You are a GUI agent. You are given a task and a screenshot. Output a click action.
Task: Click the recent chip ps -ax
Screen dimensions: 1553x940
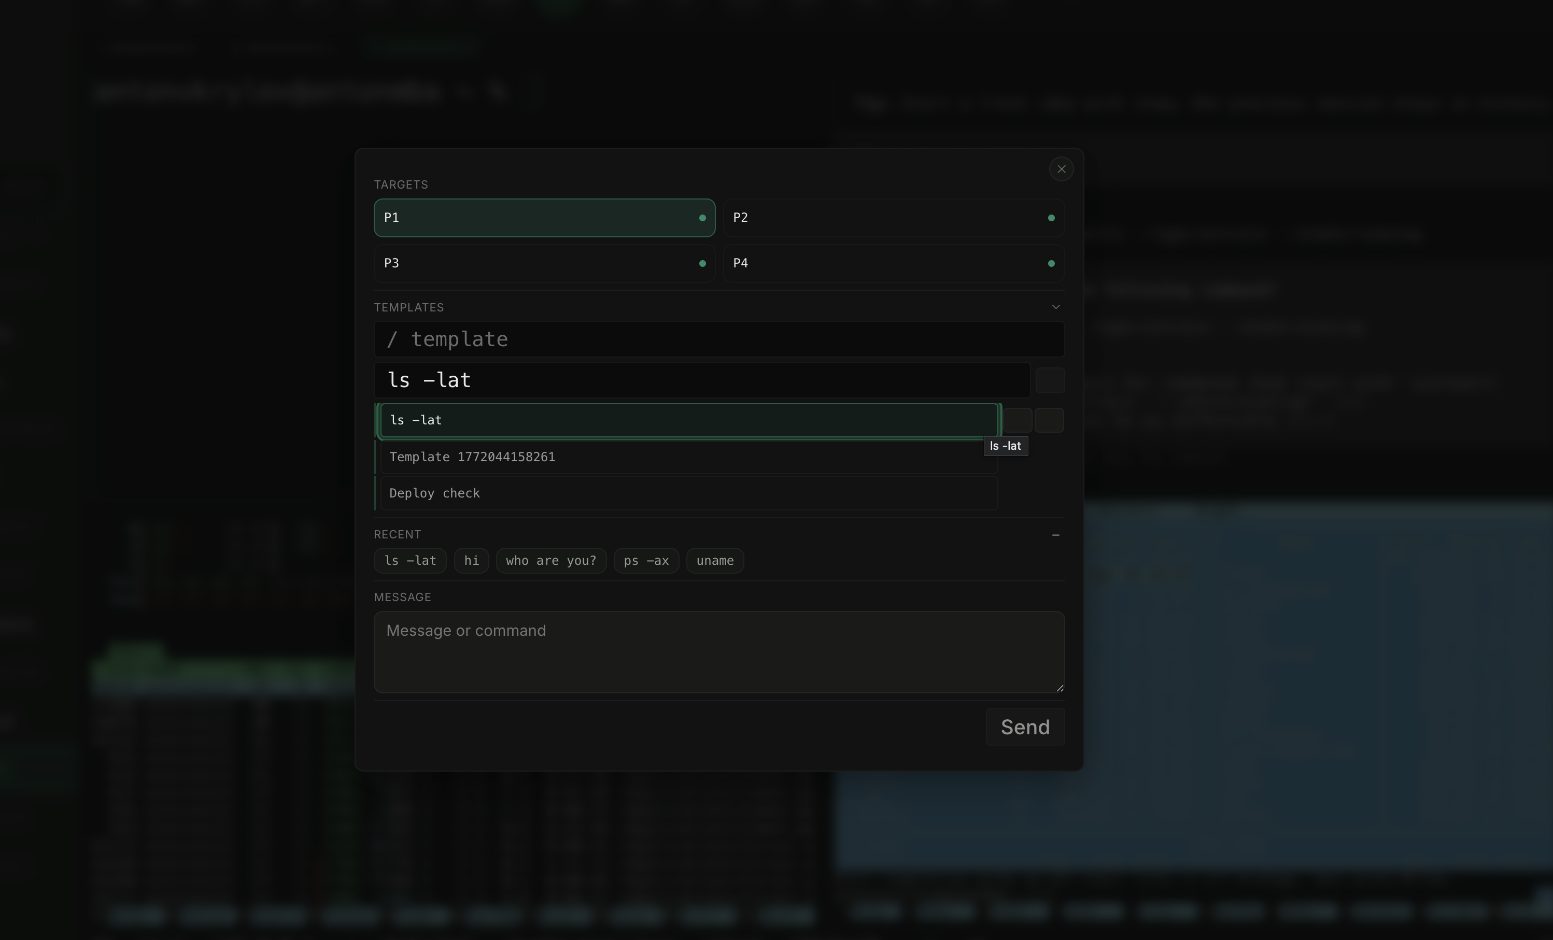point(645,561)
